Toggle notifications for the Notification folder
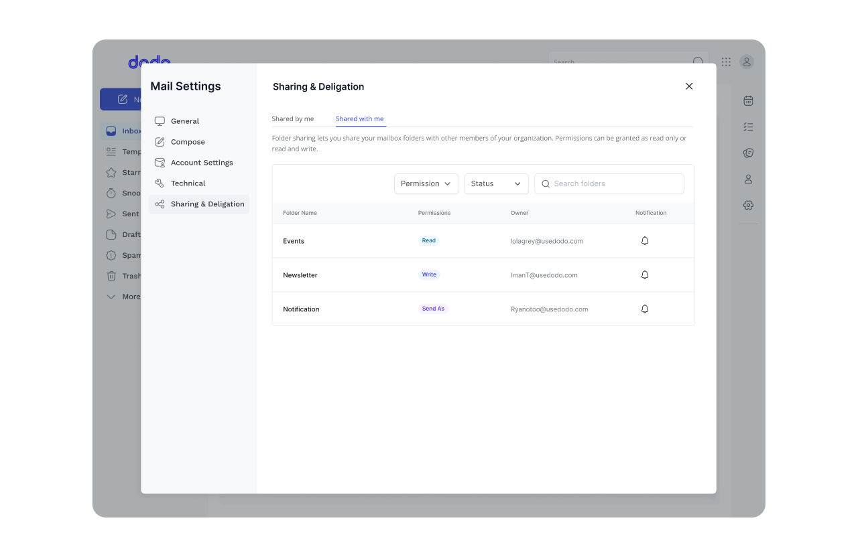The height and width of the screenshot is (557, 858). tap(644, 309)
